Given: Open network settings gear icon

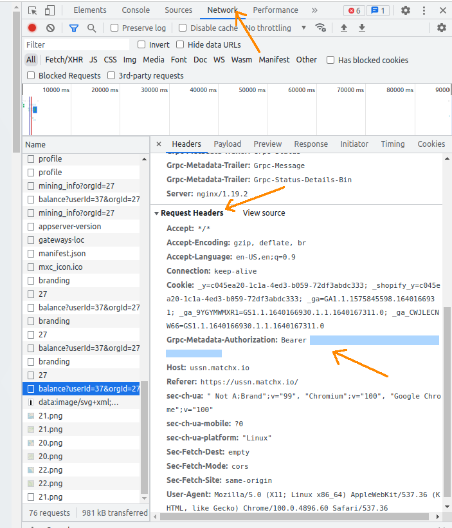Looking at the screenshot, I should 442,28.
